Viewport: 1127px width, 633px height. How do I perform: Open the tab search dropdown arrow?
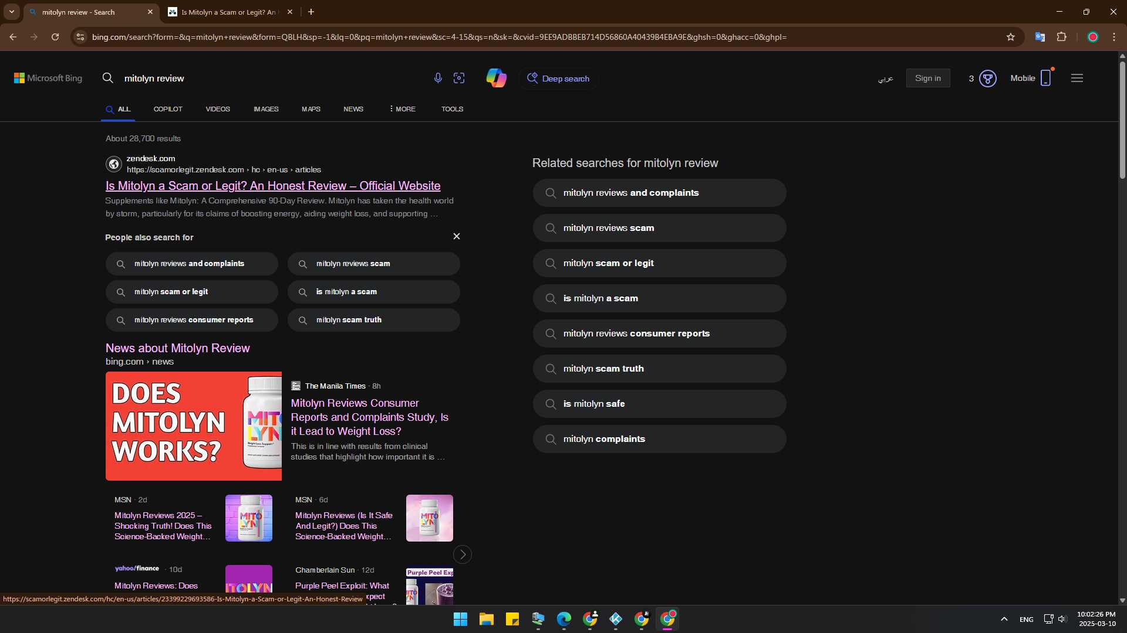(12, 12)
